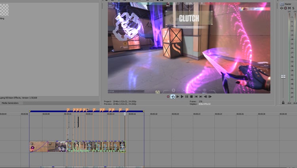Toggle Loop Playback in the preview transport
The image size is (297, 168).
pos(173,96)
